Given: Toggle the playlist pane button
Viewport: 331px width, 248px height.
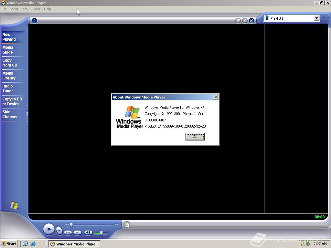Looking at the screenshot, I should click(x=251, y=21).
